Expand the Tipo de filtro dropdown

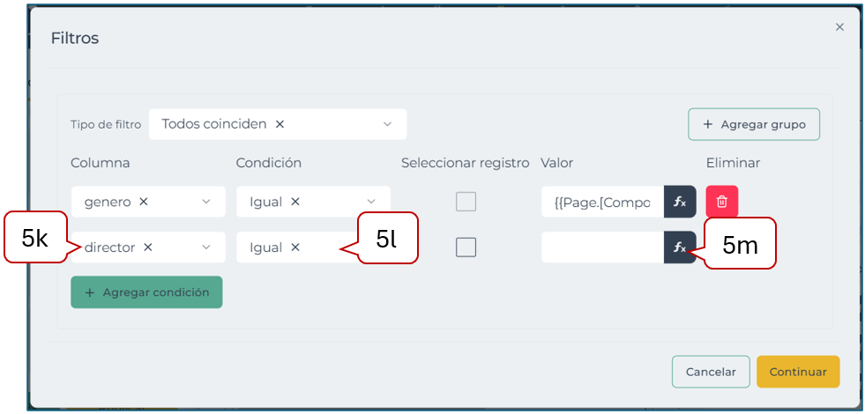pos(387,124)
